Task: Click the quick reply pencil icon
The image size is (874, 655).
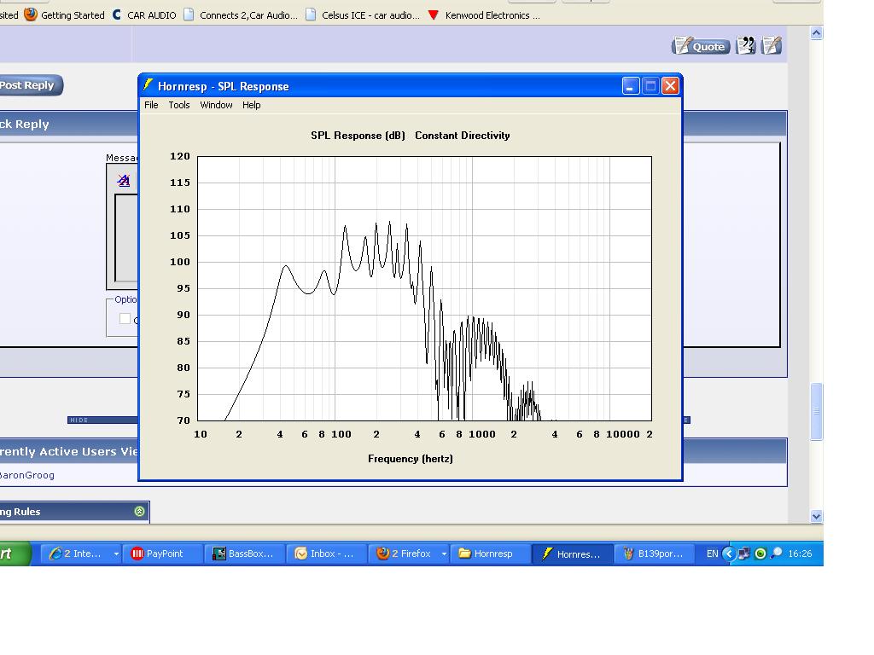Action: tap(772, 46)
